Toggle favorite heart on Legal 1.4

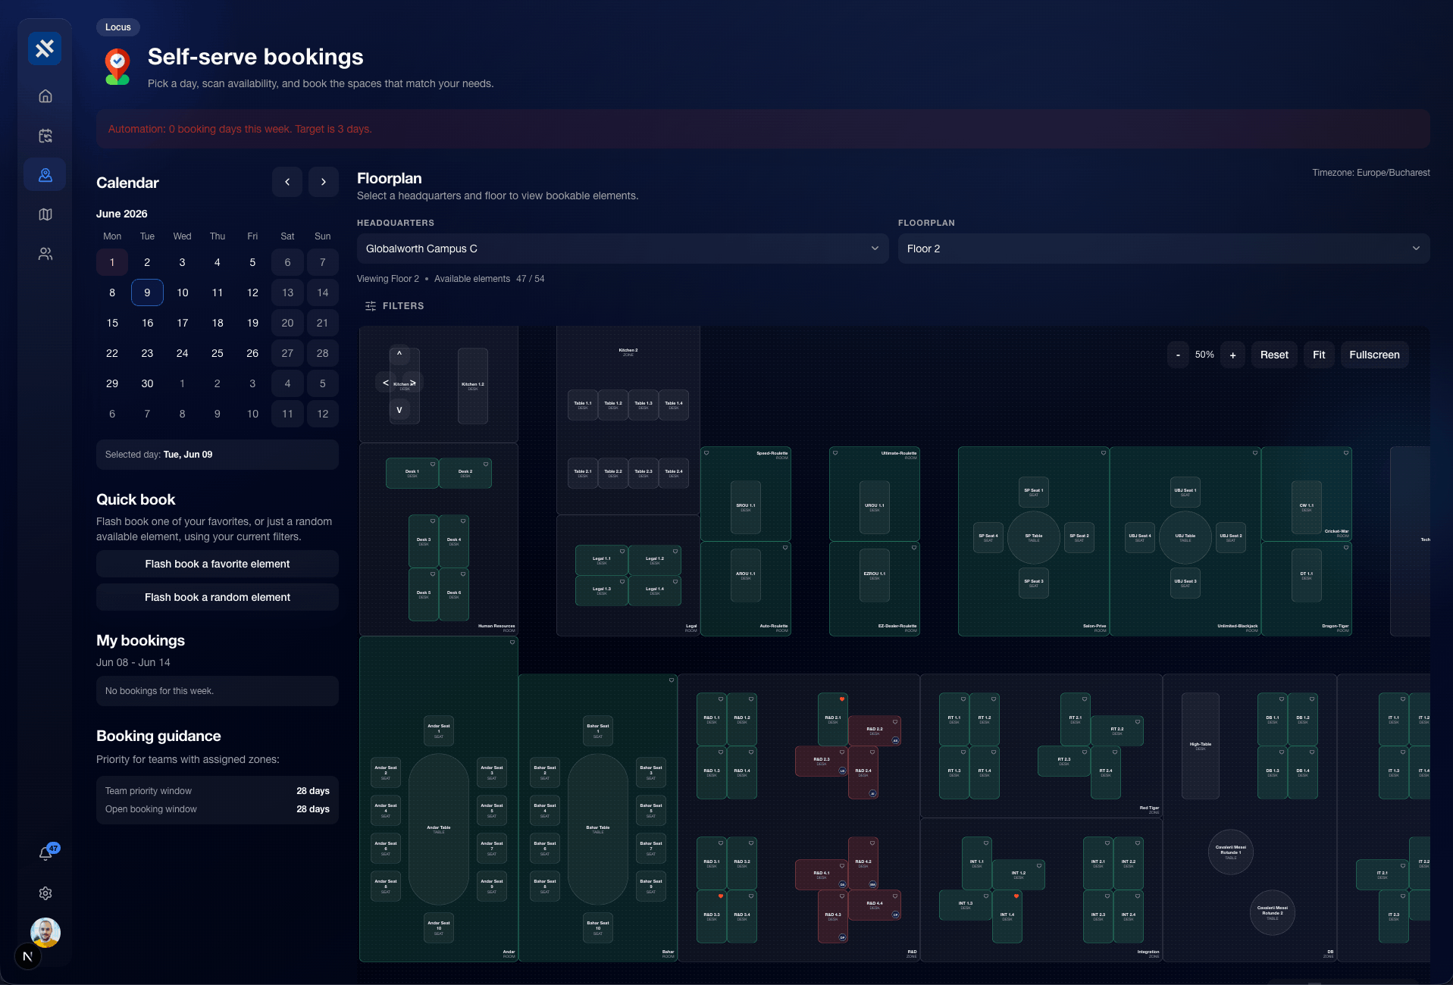675,581
